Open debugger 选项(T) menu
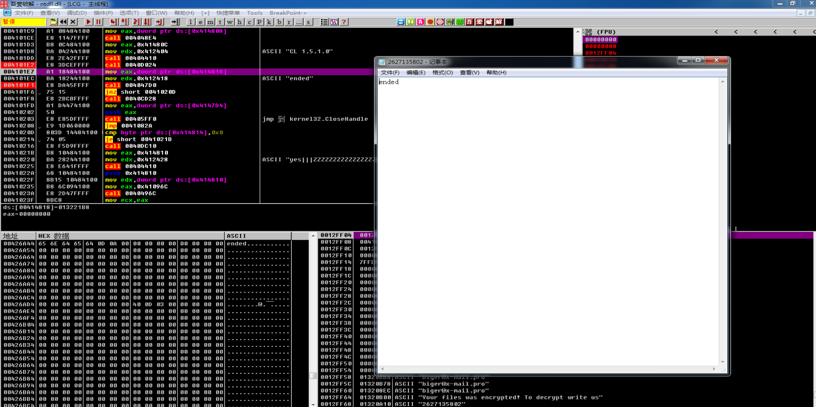 129,13
